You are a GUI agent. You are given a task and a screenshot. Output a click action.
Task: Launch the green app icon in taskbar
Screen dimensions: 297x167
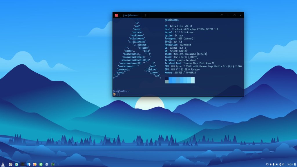click(41, 164)
